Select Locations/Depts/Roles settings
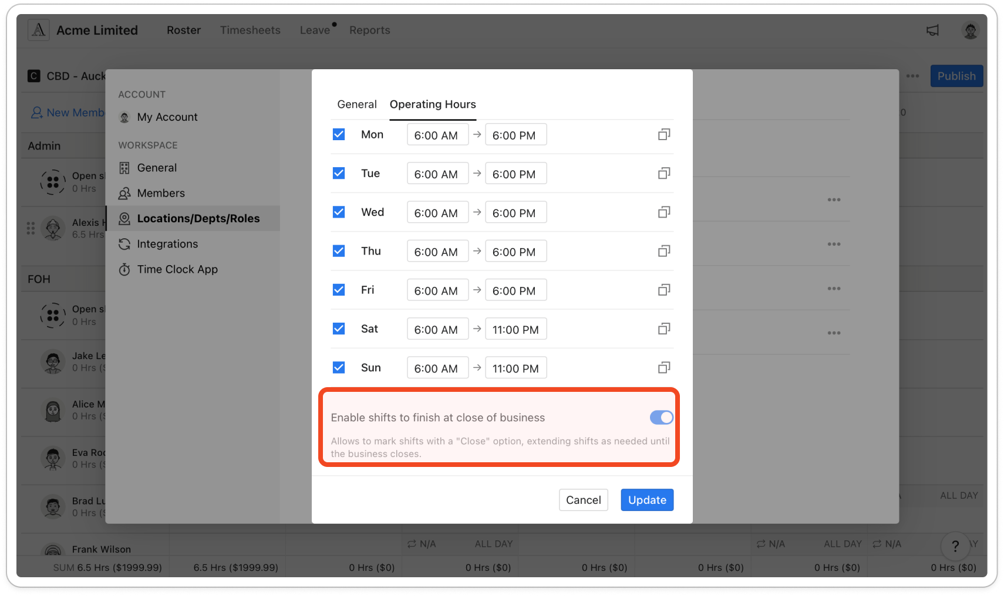 click(193, 218)
